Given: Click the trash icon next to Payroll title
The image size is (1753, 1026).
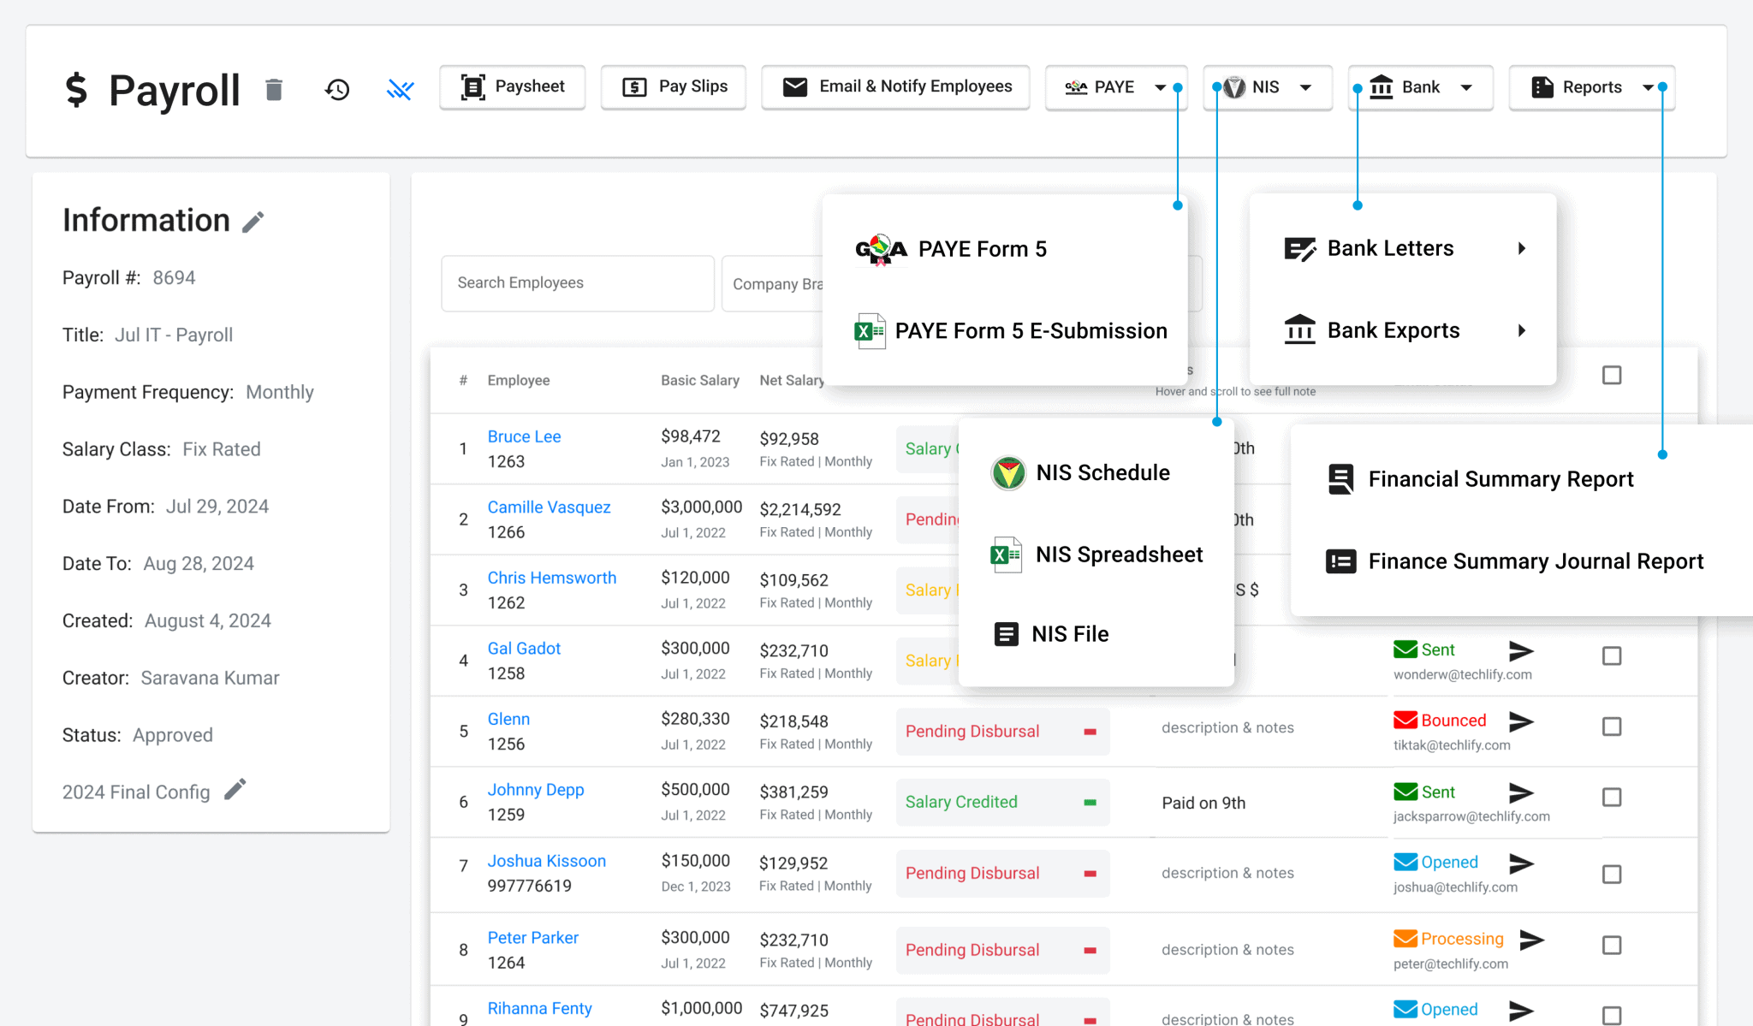Looking at the screenshot, I should 274,89.
